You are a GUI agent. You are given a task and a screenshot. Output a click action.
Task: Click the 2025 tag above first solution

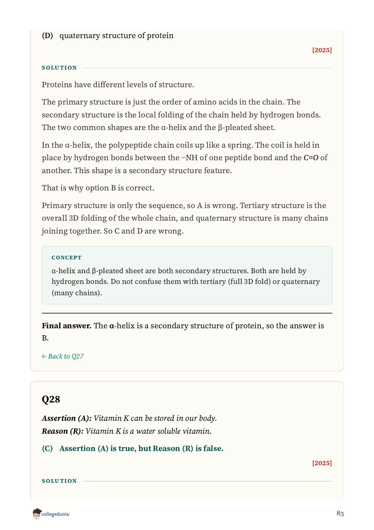coord(322,50)
